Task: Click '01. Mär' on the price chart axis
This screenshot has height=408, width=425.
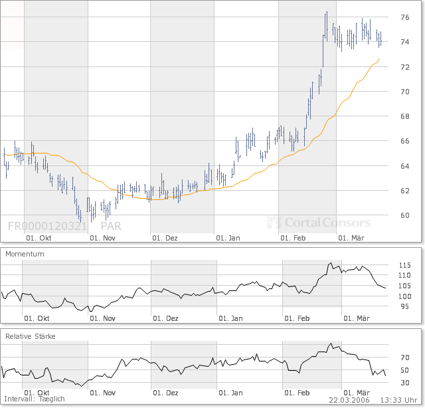Action: click(x=351, y=238)
